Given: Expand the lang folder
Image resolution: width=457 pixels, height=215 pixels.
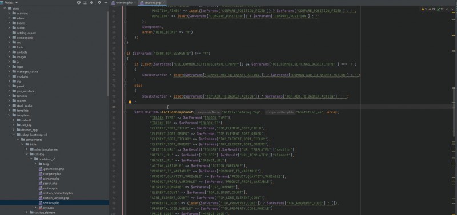Looking at the screenshot, I should 35,164.
